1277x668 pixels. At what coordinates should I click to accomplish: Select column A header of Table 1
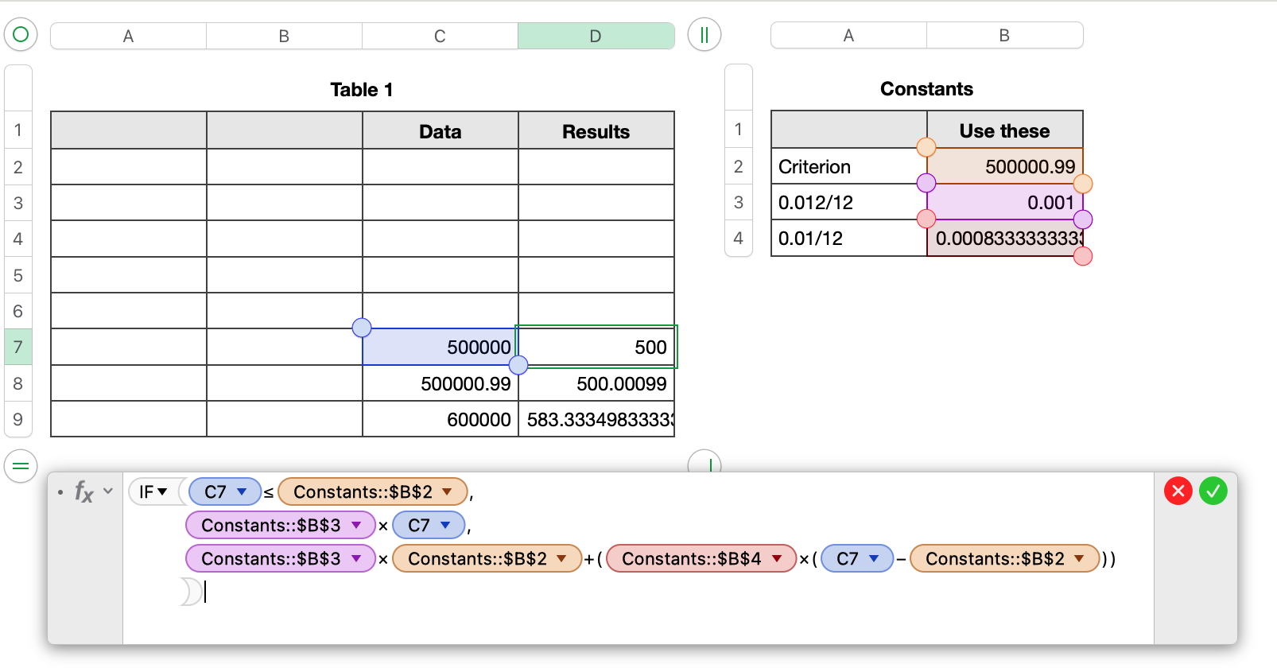(128, 36)
